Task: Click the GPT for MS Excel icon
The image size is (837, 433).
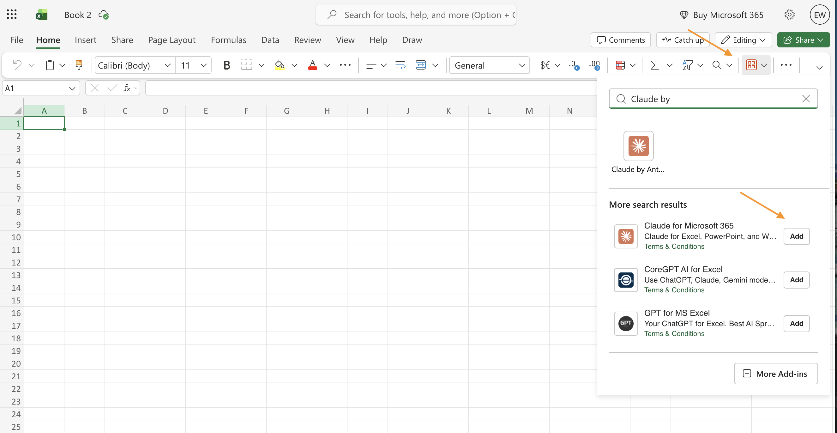Action: 625,323
